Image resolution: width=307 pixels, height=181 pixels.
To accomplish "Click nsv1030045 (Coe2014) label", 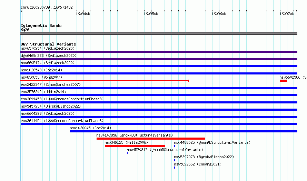I will (90, 128).
